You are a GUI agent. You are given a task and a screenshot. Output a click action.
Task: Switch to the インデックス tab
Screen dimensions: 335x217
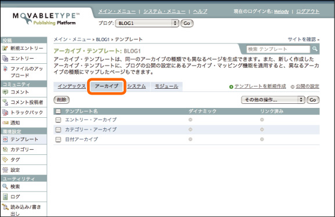click(71, 86)
